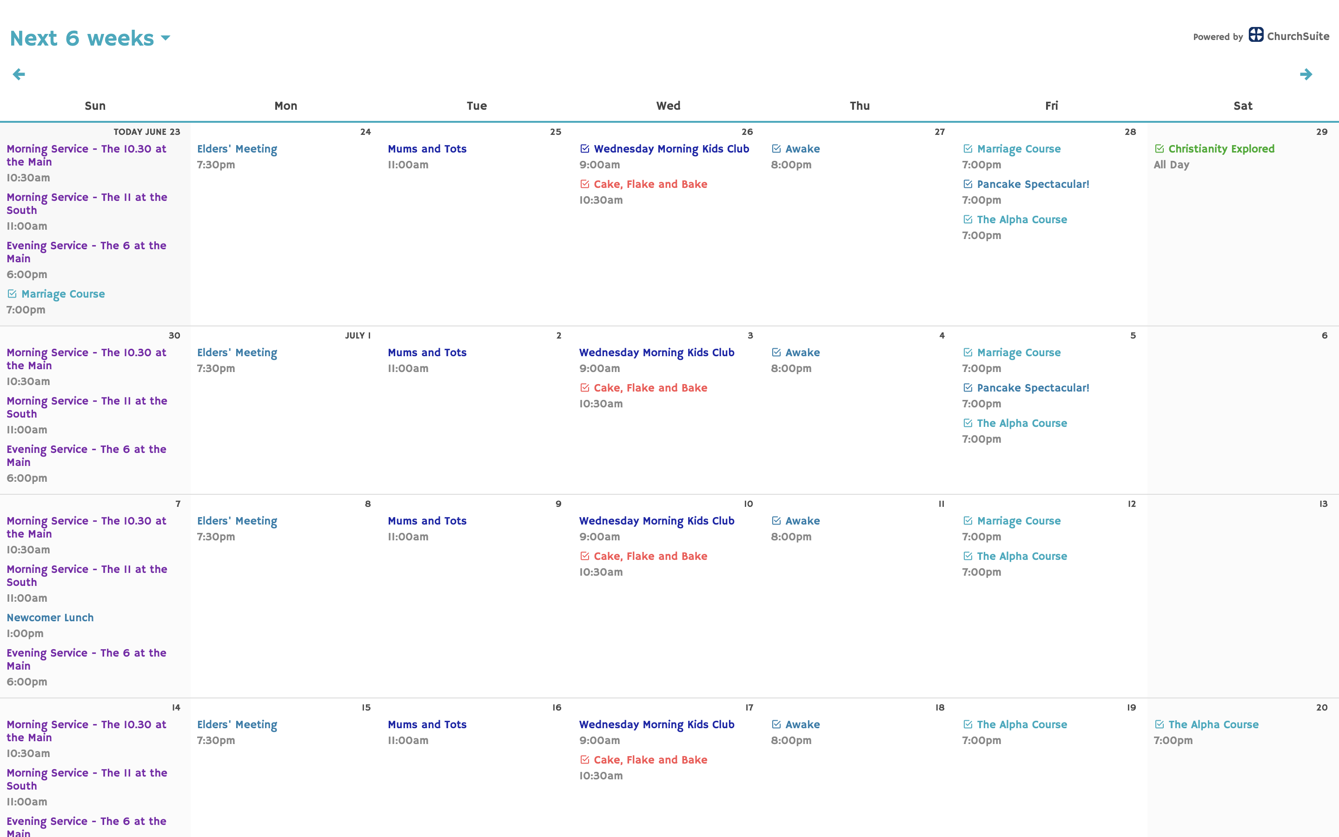Open Evening Service 6 at the Main June 30
1339x837 pixels.
[x=86, y=456]
